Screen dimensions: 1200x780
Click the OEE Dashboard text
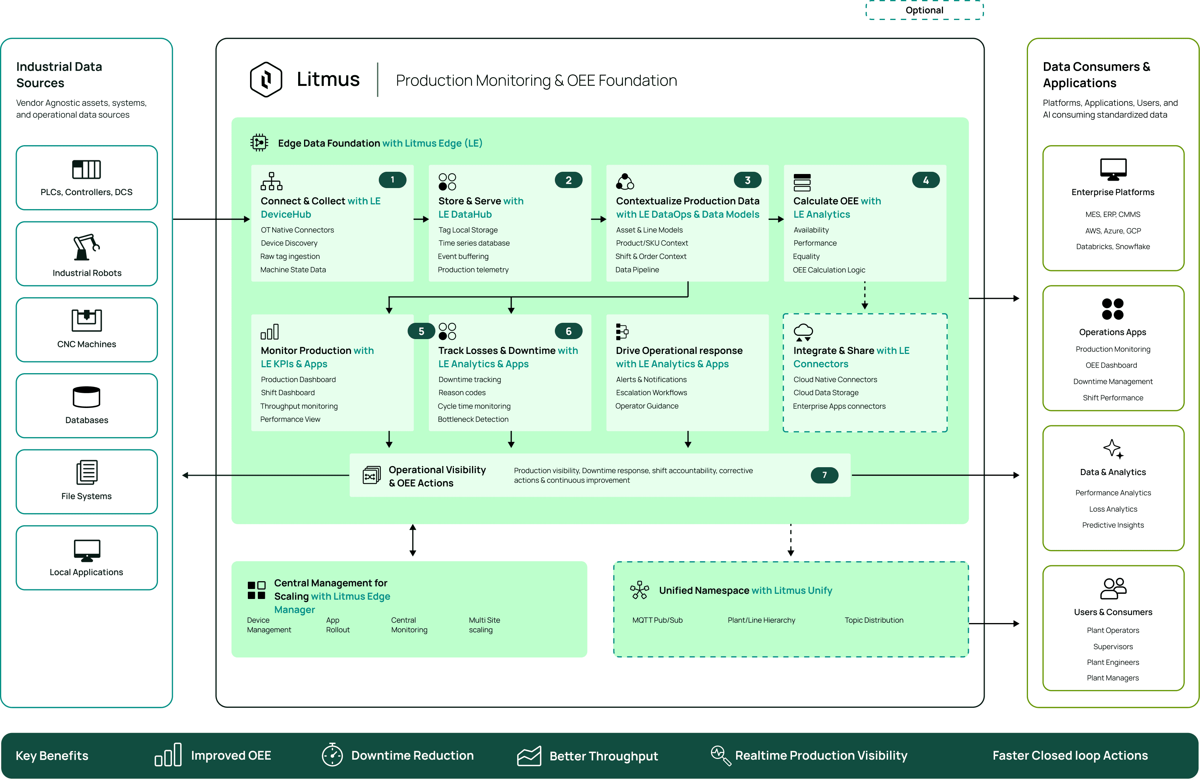click(1111, 365)
